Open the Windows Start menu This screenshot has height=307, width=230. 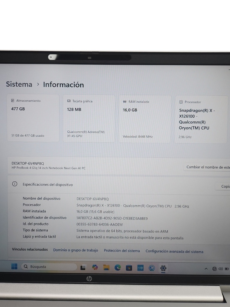[14, 266]
